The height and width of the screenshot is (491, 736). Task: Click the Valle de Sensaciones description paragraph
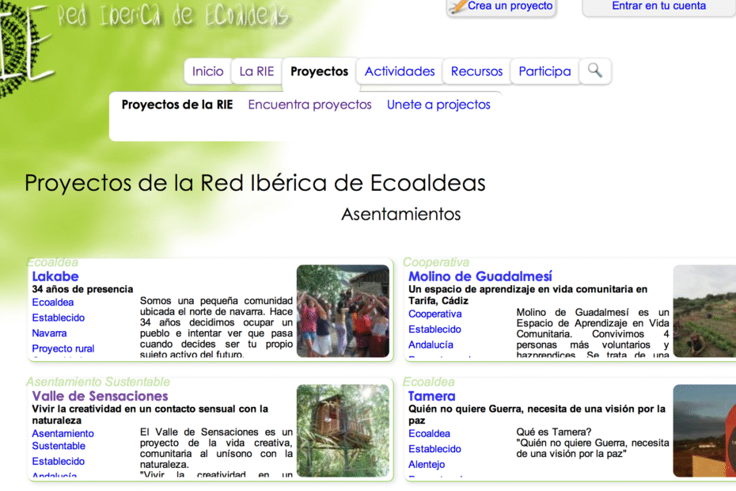216,452
